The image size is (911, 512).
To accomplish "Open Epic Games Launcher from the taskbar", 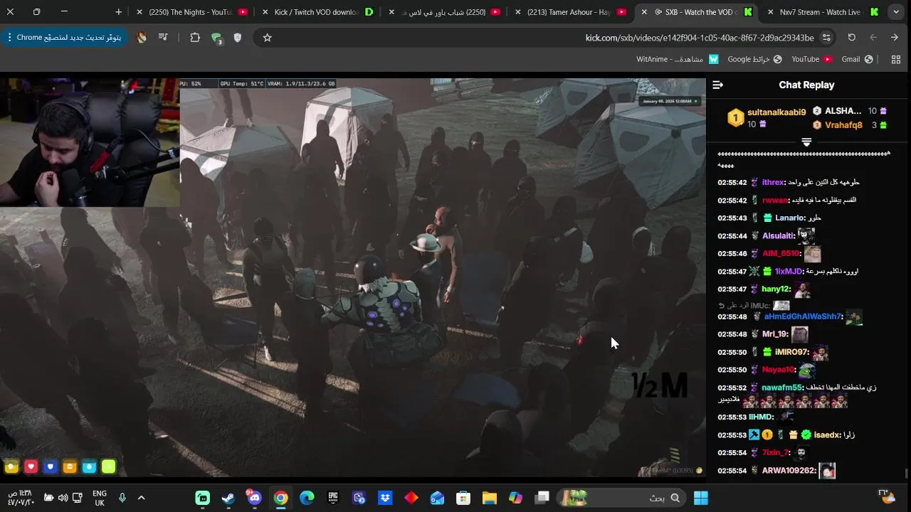I will coord(333,498).
